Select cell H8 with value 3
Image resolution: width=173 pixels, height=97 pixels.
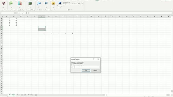[56, 34]
